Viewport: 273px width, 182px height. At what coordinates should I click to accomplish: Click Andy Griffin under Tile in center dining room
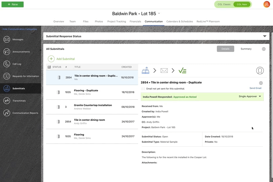click(x=80, y=123)
